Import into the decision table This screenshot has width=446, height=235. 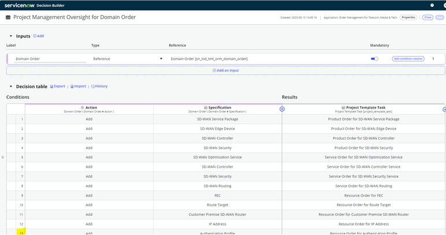pos(78,86)
